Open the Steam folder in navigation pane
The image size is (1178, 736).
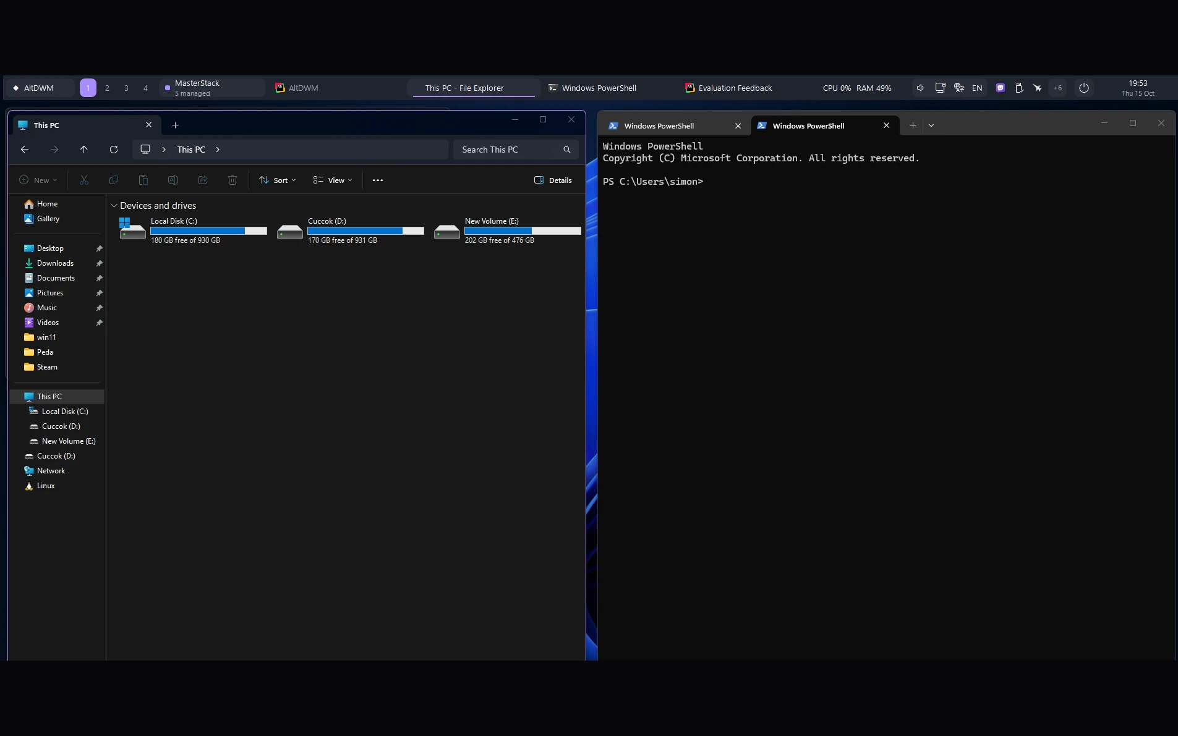pos(58,367)
